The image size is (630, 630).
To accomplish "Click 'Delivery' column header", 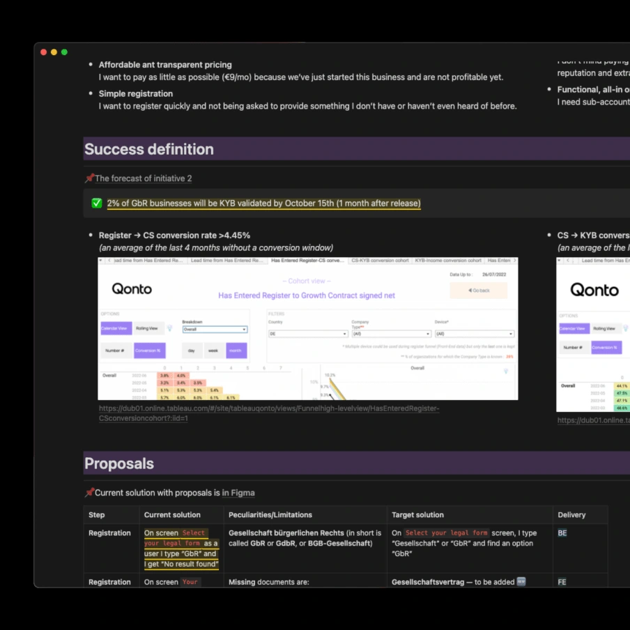I will tap(571, 515).
